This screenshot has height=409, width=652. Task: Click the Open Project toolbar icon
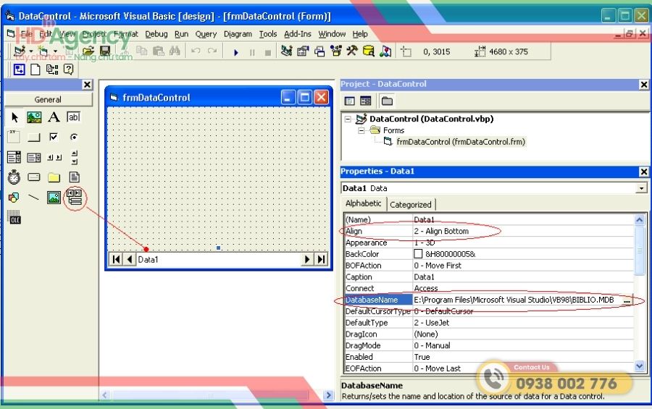click(88, 51)
